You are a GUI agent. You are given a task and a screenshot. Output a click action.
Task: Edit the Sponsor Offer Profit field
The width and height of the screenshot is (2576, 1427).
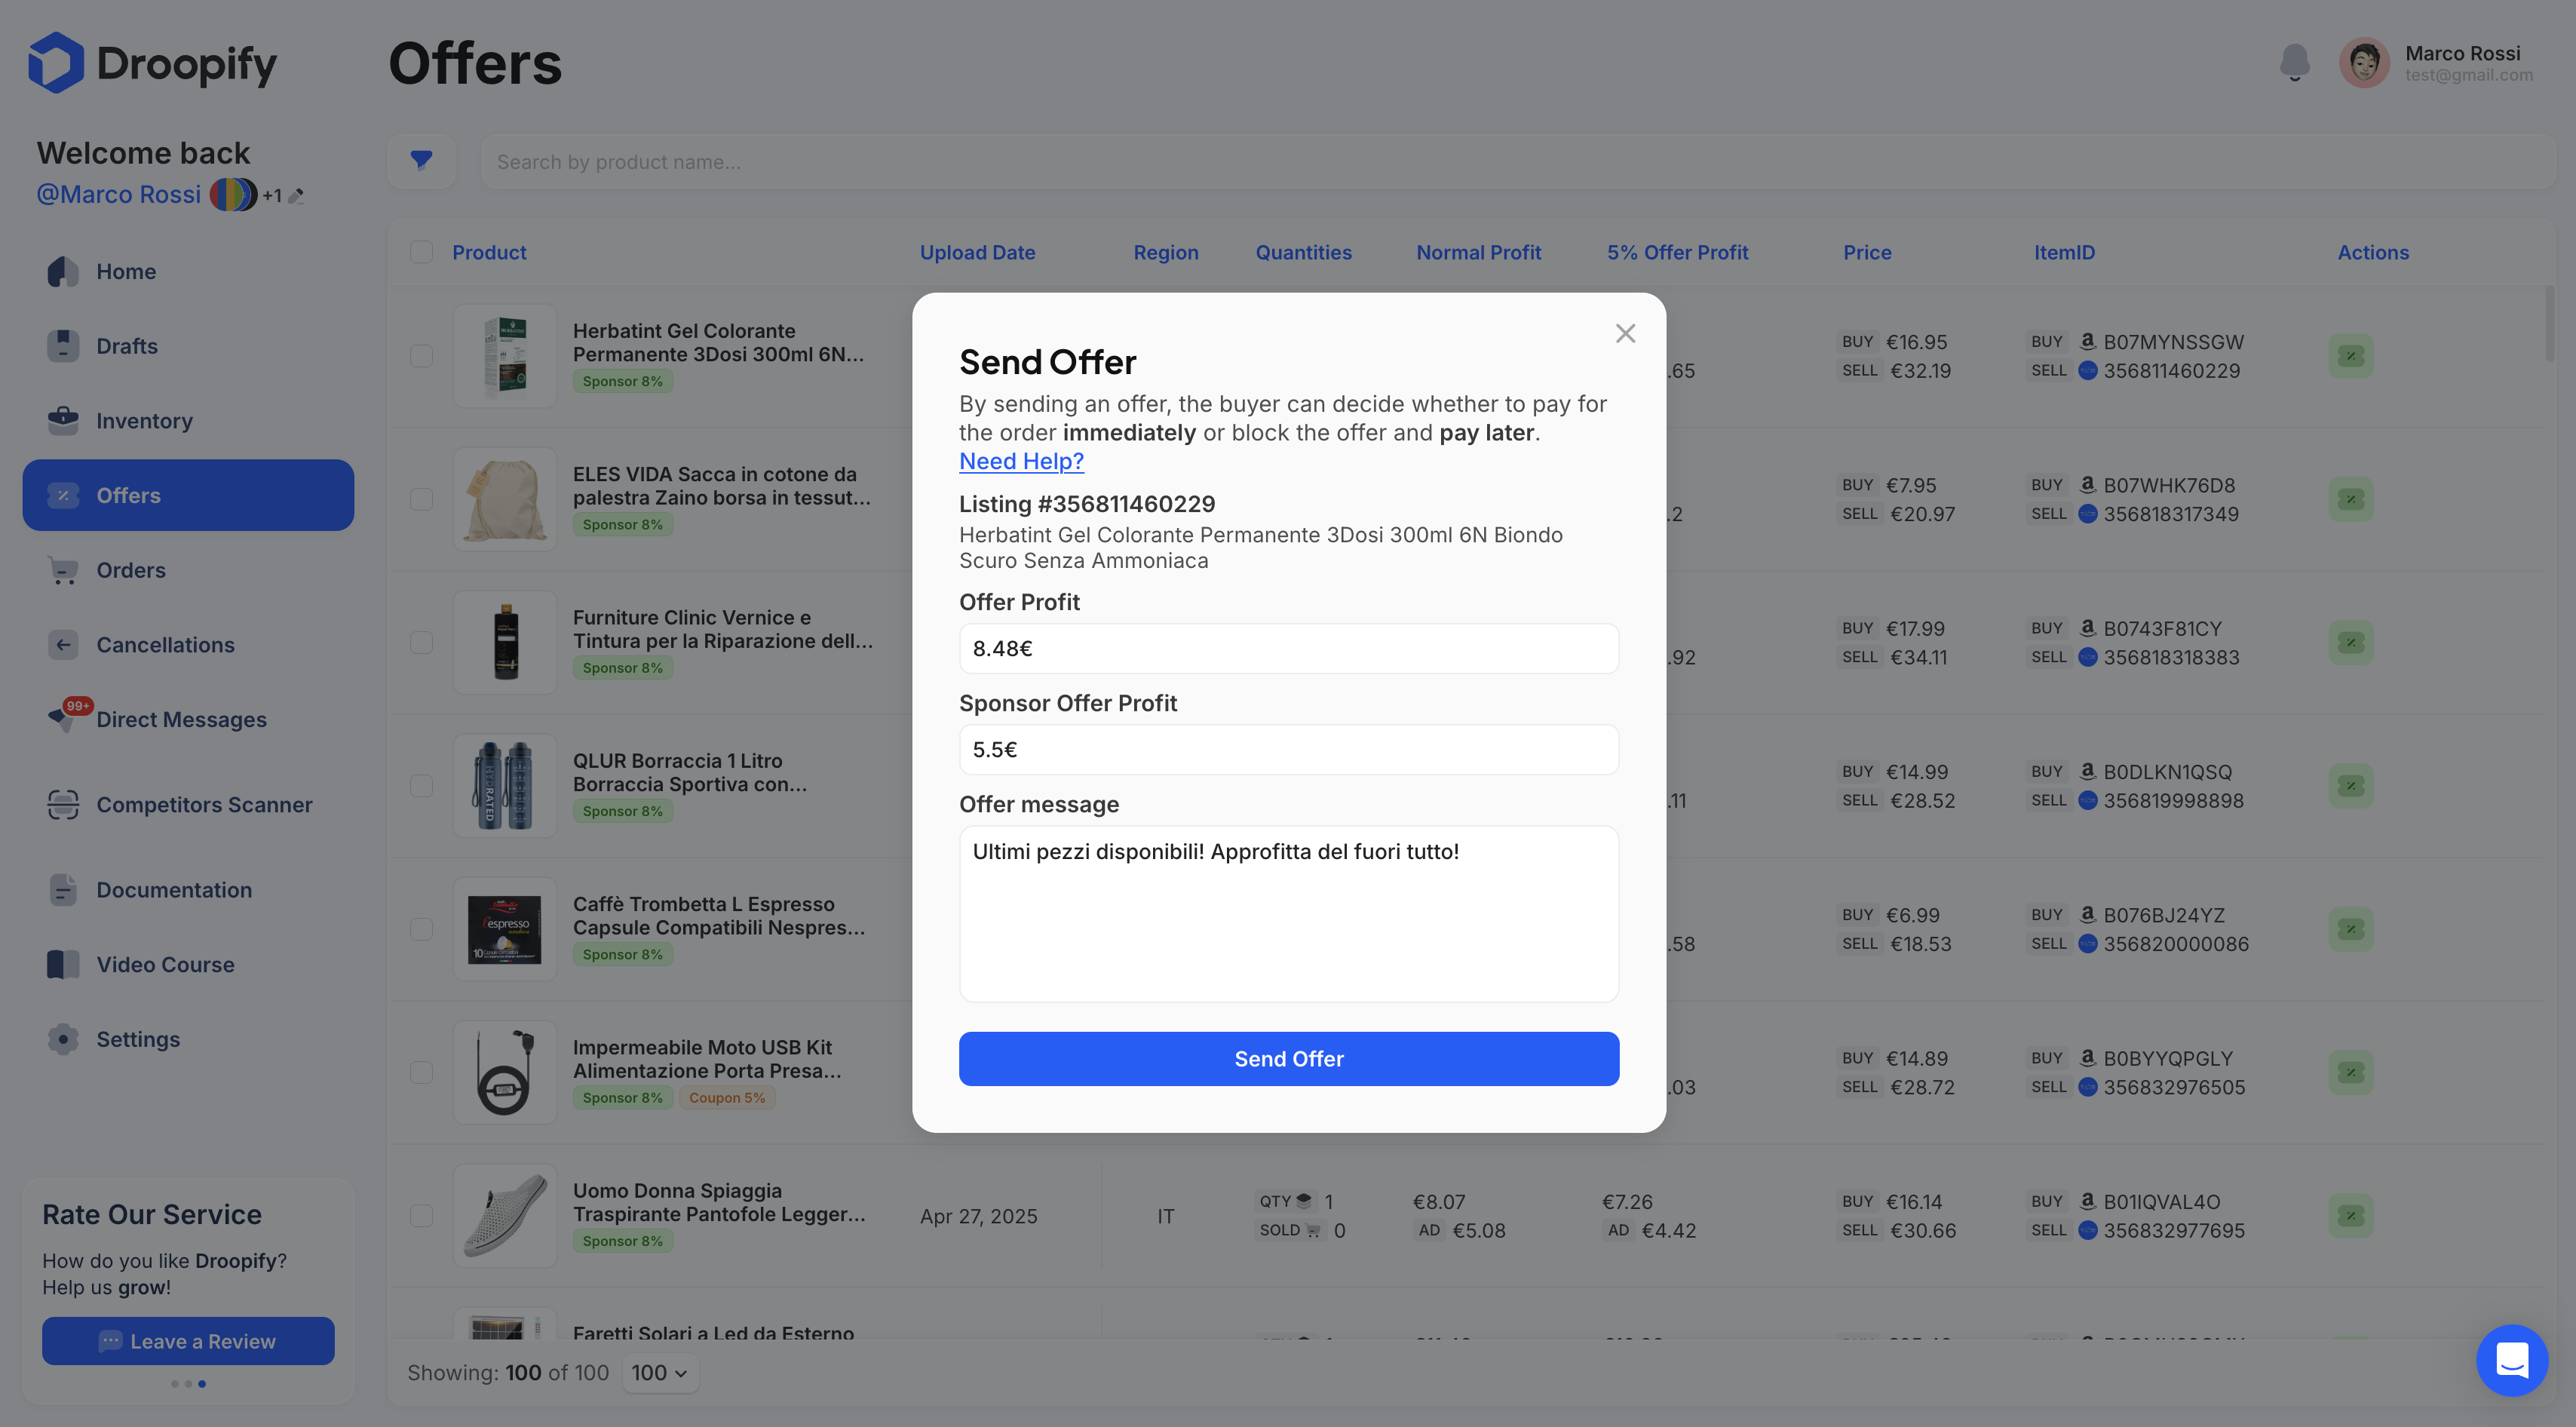pos(1288,749)
